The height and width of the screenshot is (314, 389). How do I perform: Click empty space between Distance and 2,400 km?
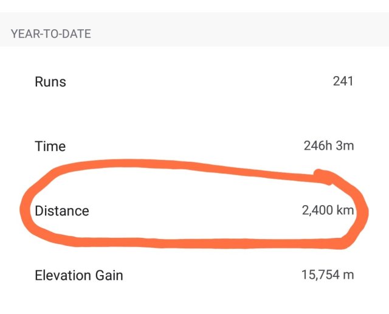tap(194, 211)
